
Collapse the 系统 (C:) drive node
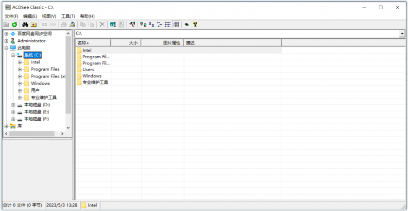(x=13, y=55)
